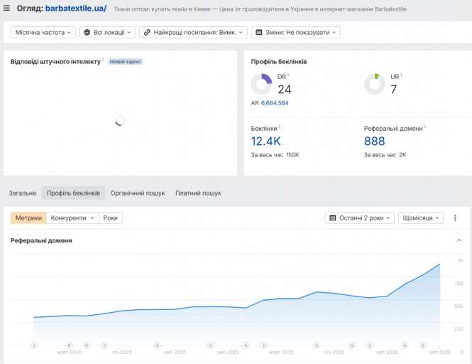
Task: Open the Щомісяця interval dropdown
Action: point(420,218)
